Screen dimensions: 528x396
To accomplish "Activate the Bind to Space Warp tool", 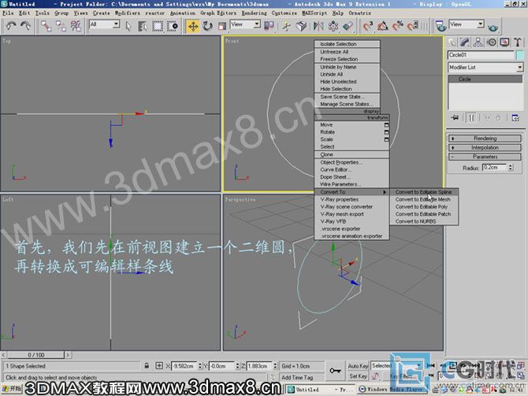I will pos(76,26).
